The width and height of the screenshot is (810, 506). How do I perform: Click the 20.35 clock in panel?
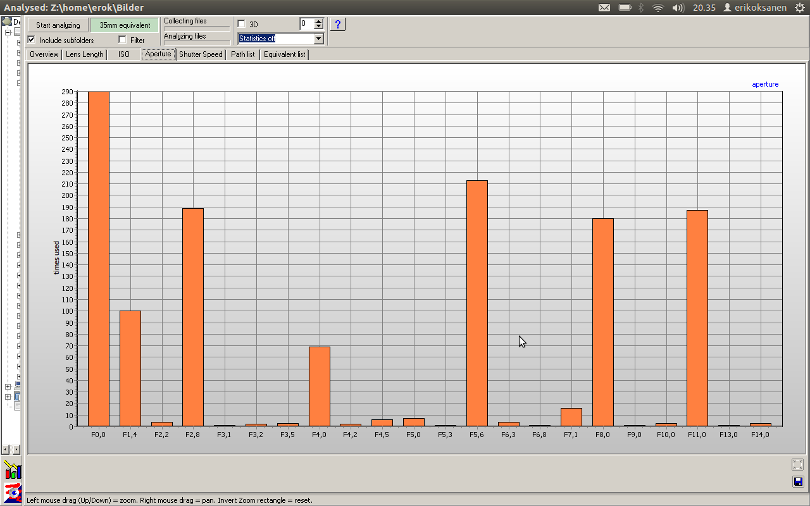tap(704, 8)
